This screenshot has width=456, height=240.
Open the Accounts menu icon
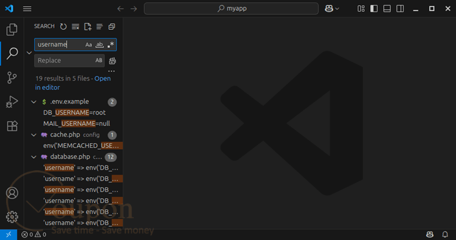(x=12, y=193)
